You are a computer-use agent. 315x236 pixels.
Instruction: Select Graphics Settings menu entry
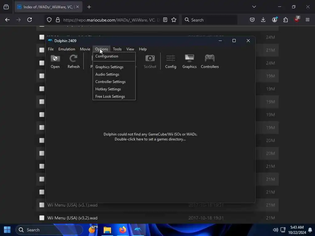pyautogui.click(x=114, y=67)
